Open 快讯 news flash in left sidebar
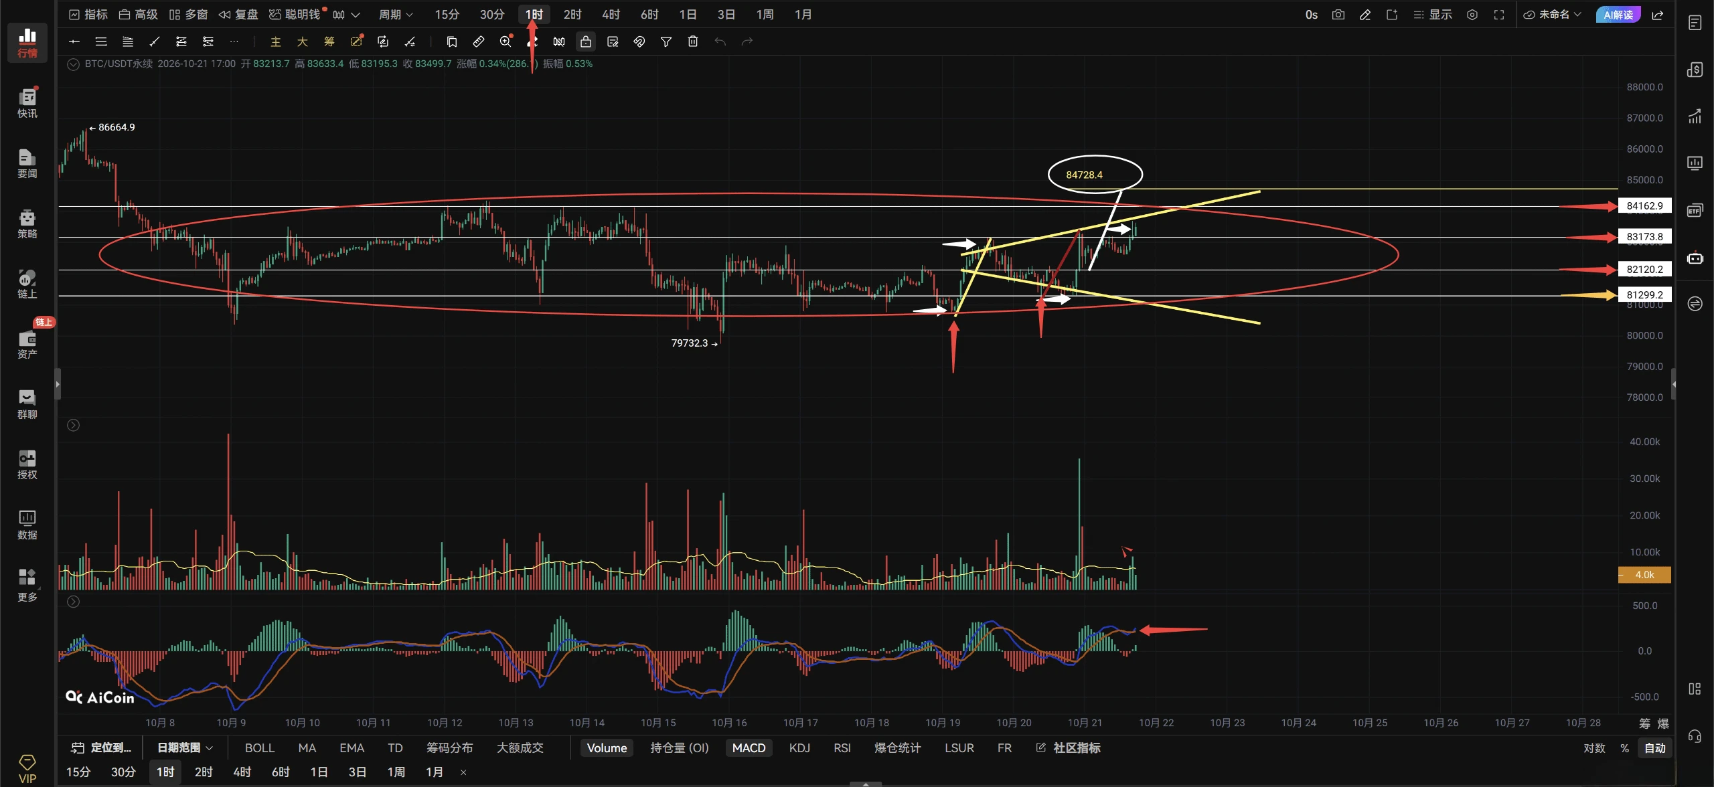1714x787 pixels. [27, 103]
